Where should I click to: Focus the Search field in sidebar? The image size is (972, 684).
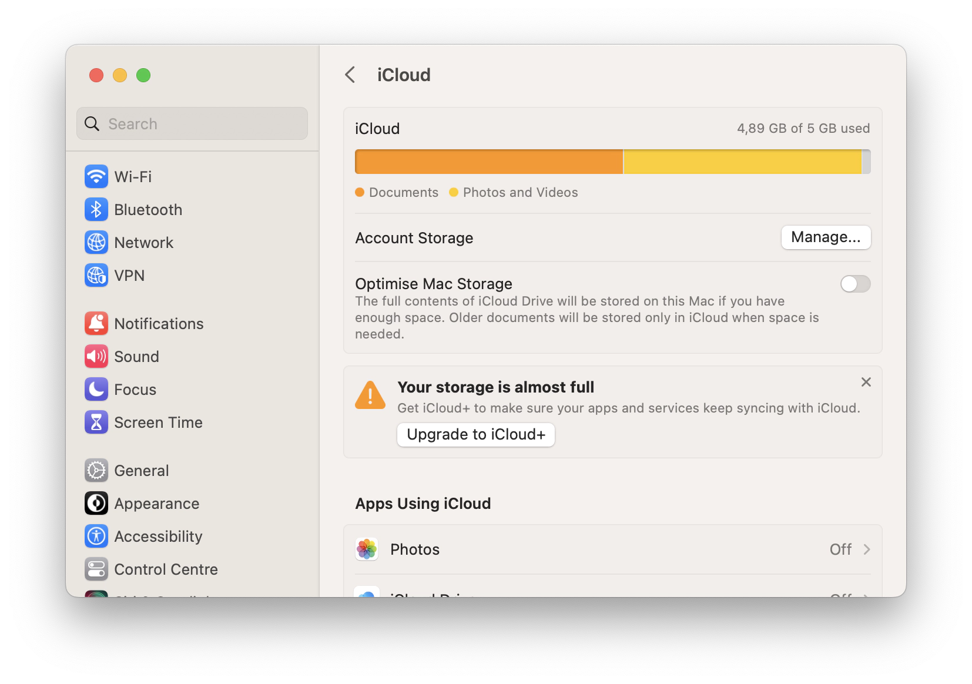(x=192, y=123)
